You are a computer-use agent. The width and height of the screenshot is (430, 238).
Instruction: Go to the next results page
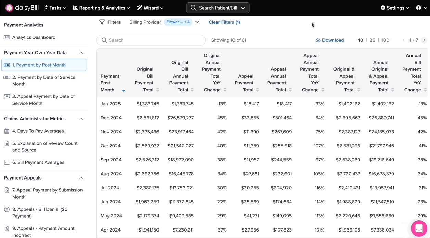(424, 40)
